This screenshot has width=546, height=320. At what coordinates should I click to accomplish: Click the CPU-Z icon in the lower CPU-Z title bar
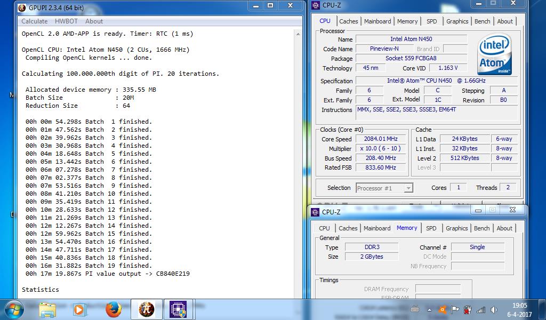click(315, 212)
